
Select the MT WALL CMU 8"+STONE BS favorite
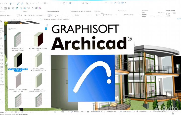38,41
